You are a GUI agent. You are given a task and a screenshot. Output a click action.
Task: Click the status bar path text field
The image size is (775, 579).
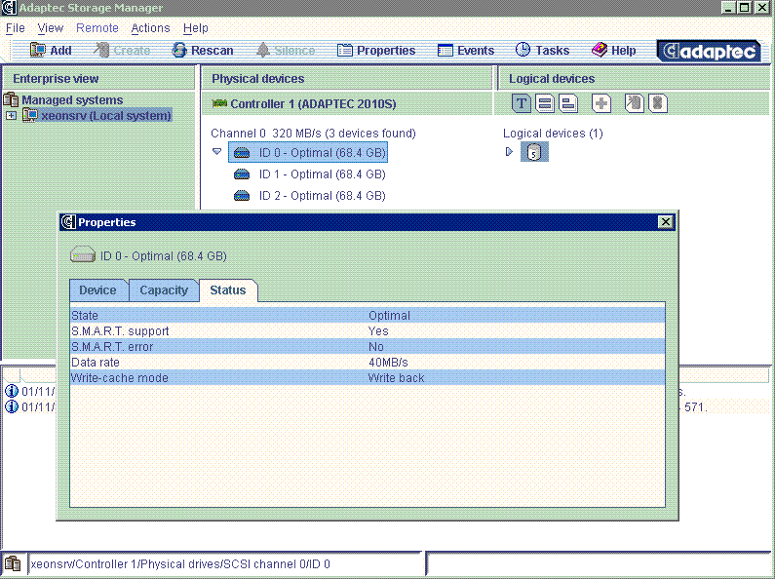225,563
